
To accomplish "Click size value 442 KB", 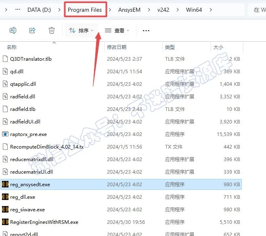I will [232, 147].
